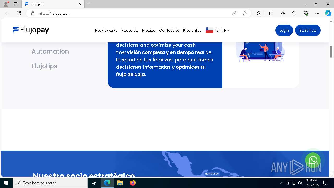This screenshot has height=188, width=334.
Task: Open WhatsApp chat floating button
Action: 313,160
